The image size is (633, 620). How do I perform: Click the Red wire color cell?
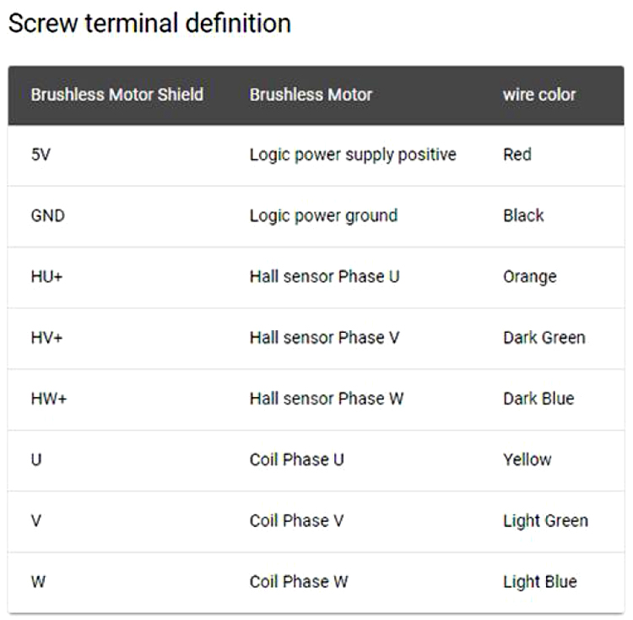pyautogui.click(x=517, y=155)
